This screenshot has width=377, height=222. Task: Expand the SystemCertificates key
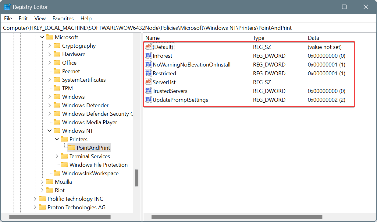(x=49, y=80)
